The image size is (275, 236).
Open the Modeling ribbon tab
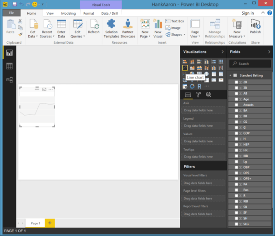pos(68,14)
